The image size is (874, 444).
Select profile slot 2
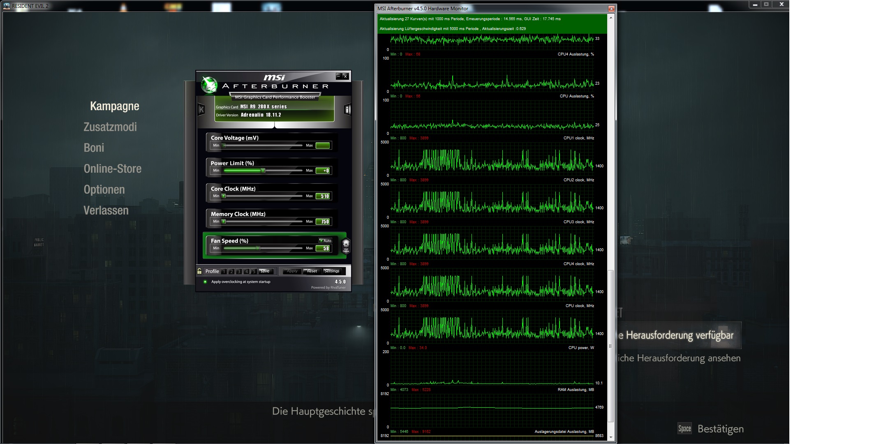231,271
